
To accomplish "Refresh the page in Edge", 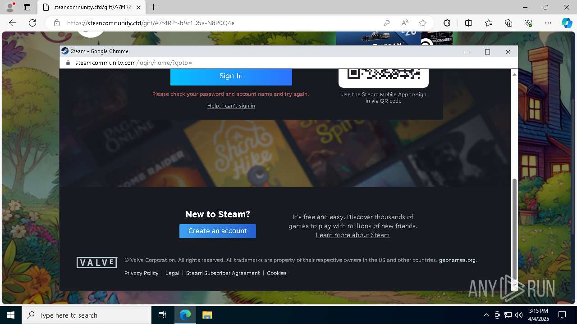I will [32, 23].
